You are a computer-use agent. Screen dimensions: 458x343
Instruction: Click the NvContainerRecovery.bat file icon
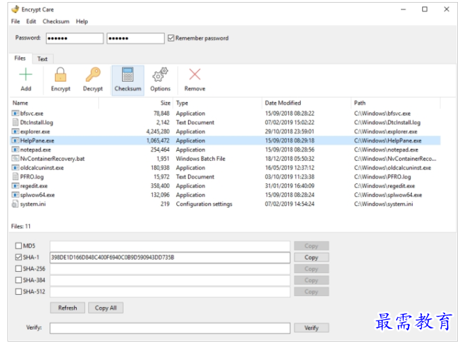15,158
